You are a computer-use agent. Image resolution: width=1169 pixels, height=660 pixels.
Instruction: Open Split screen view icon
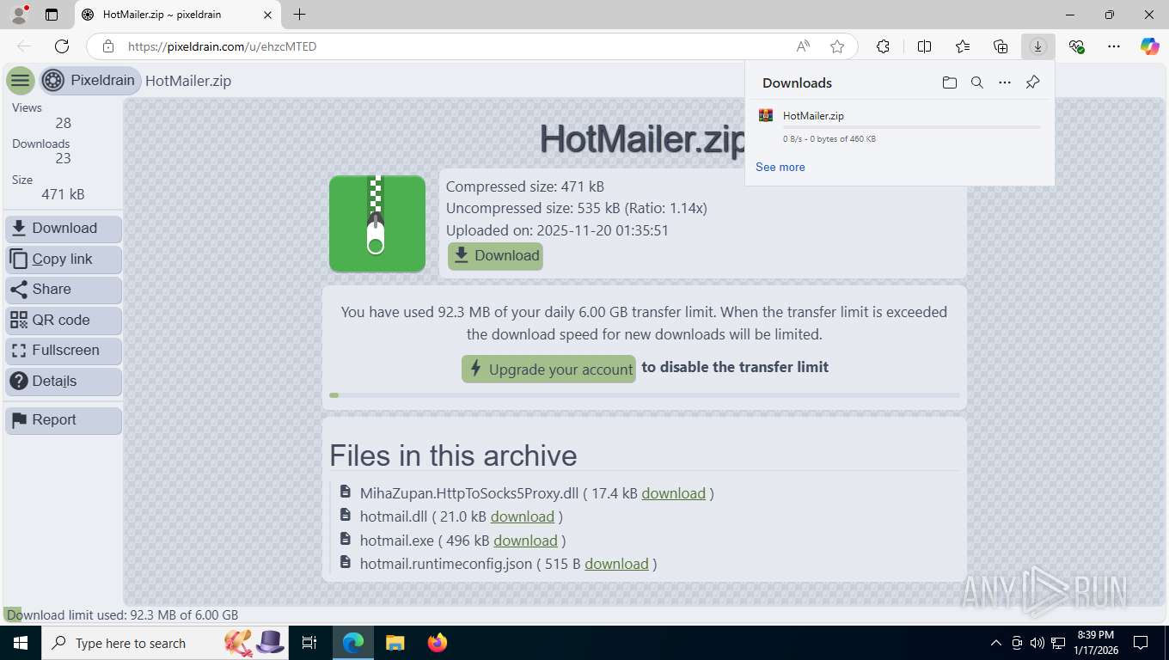point(924,46)
